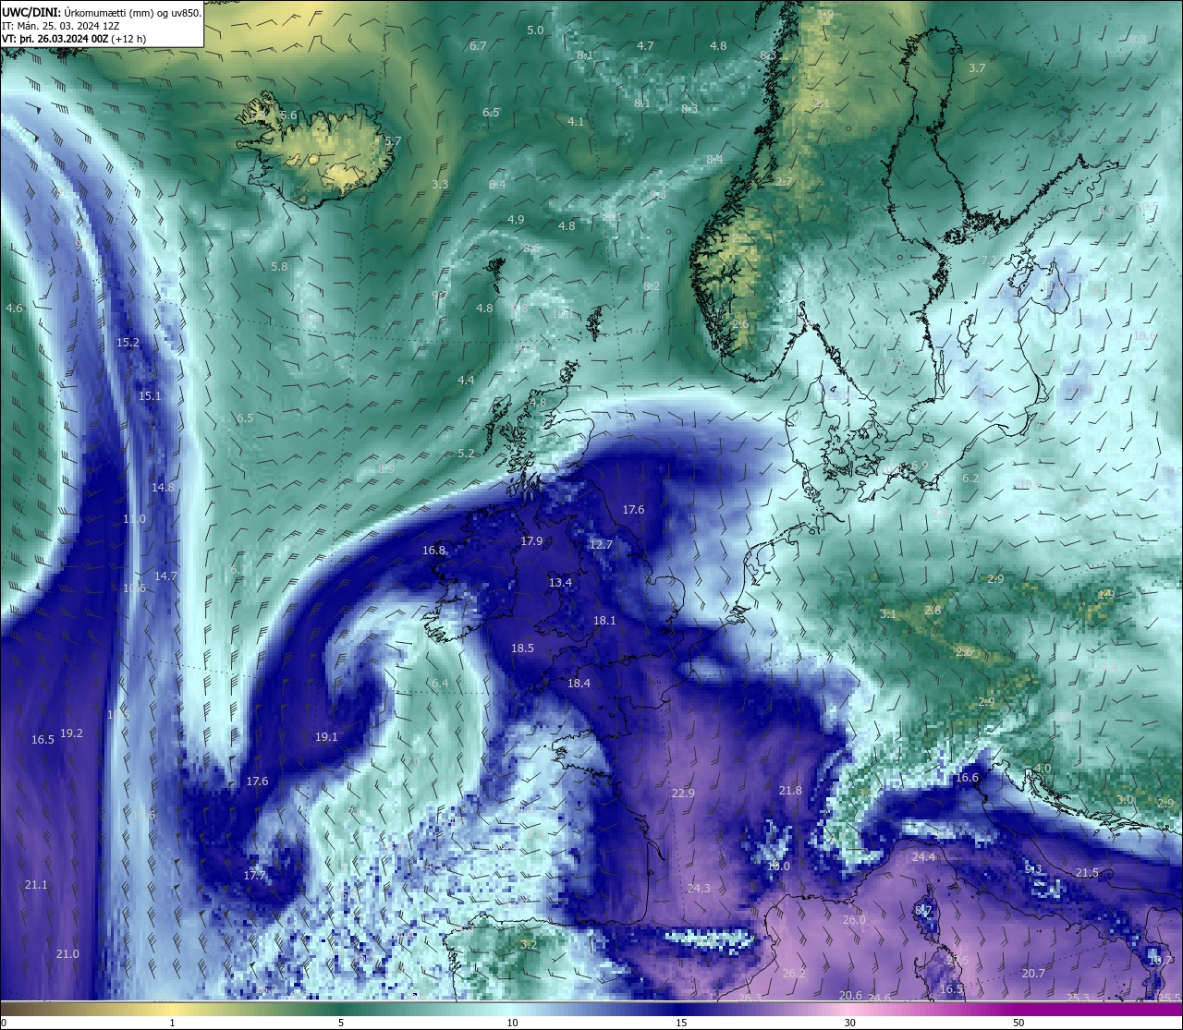Click the map value '4.1' in the Norwegian Sea
Image resolution: width=1183 pixels, height=1030 pixels.
coord(576,121)
